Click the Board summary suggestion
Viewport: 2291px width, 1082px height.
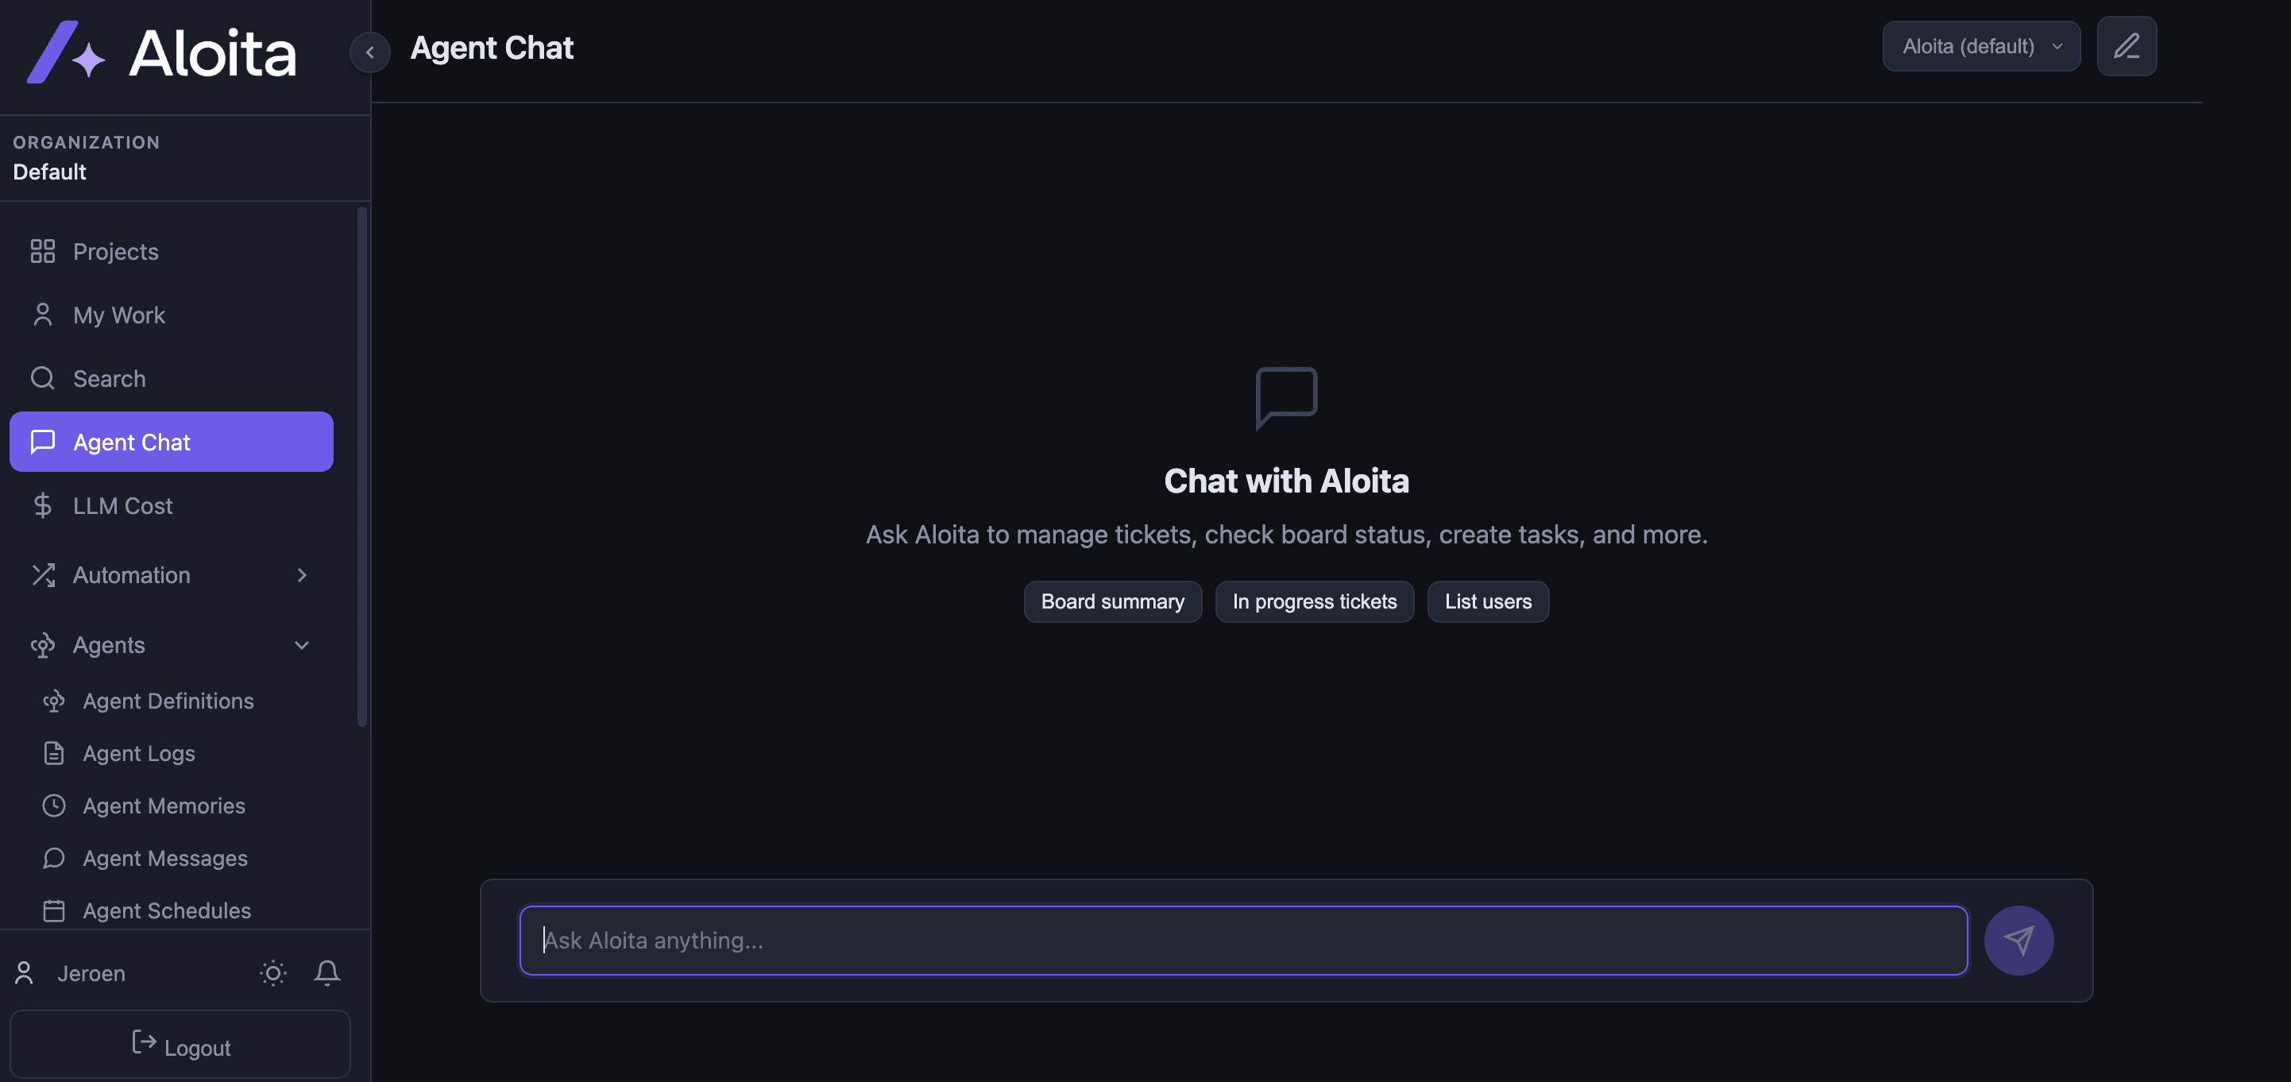click(x=1113, y=602)
